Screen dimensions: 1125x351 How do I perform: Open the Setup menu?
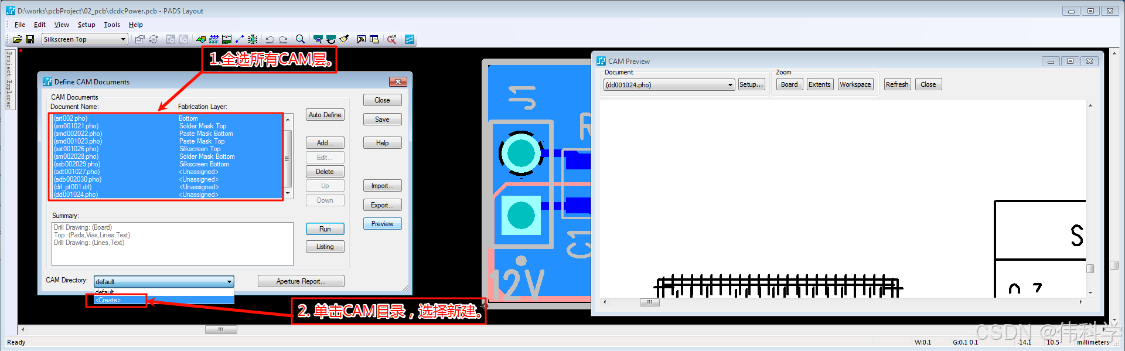coord(86,25)
